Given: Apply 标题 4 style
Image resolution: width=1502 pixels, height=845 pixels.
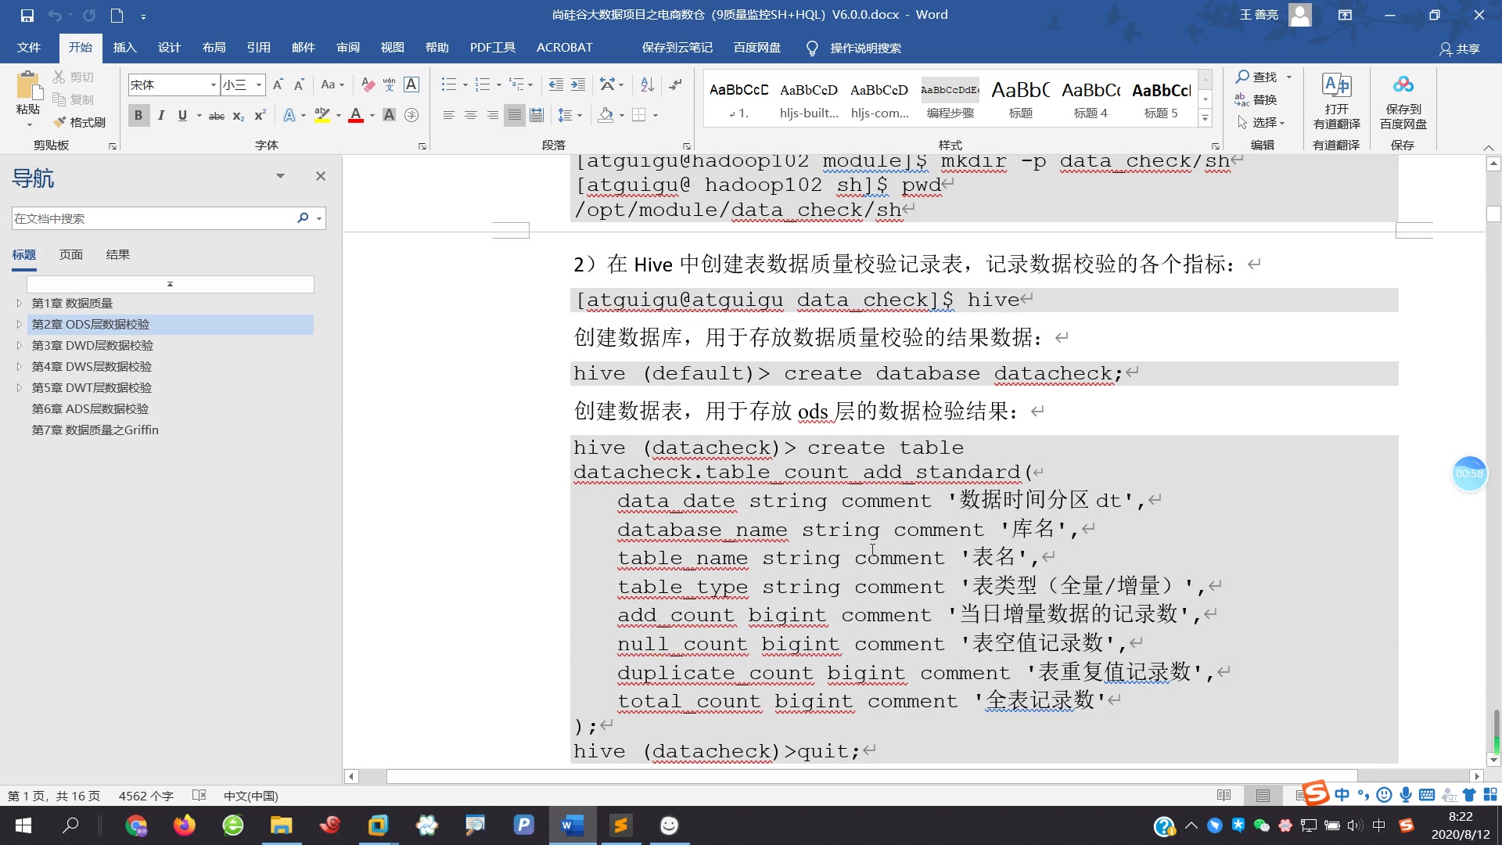Looking at the screenshot, I should coord(1091,99).
